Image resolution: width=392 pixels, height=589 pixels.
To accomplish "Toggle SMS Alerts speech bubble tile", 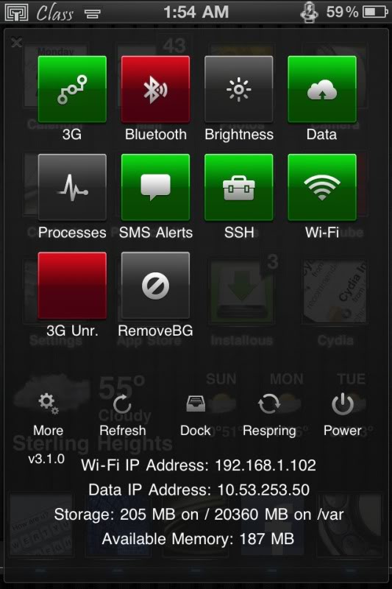I will (x=155, y=188).
